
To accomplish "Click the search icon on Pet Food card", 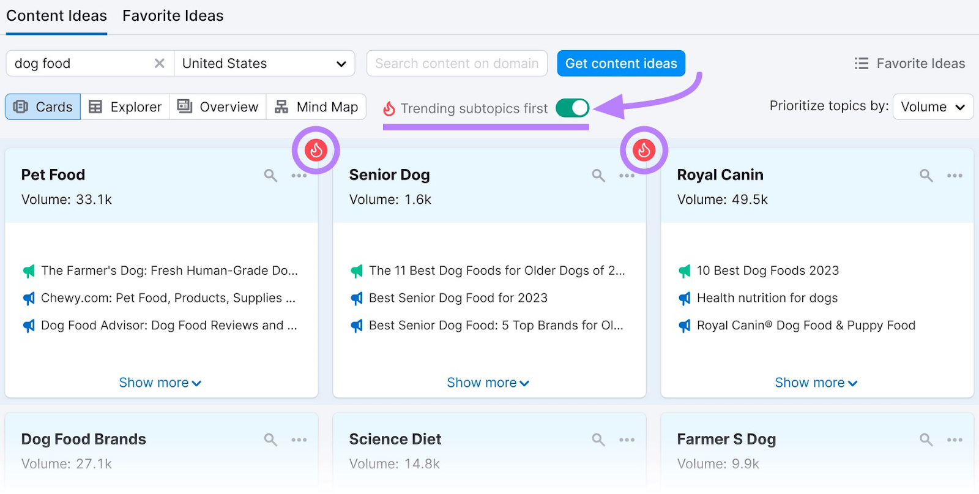I will [x=270, y=176].
